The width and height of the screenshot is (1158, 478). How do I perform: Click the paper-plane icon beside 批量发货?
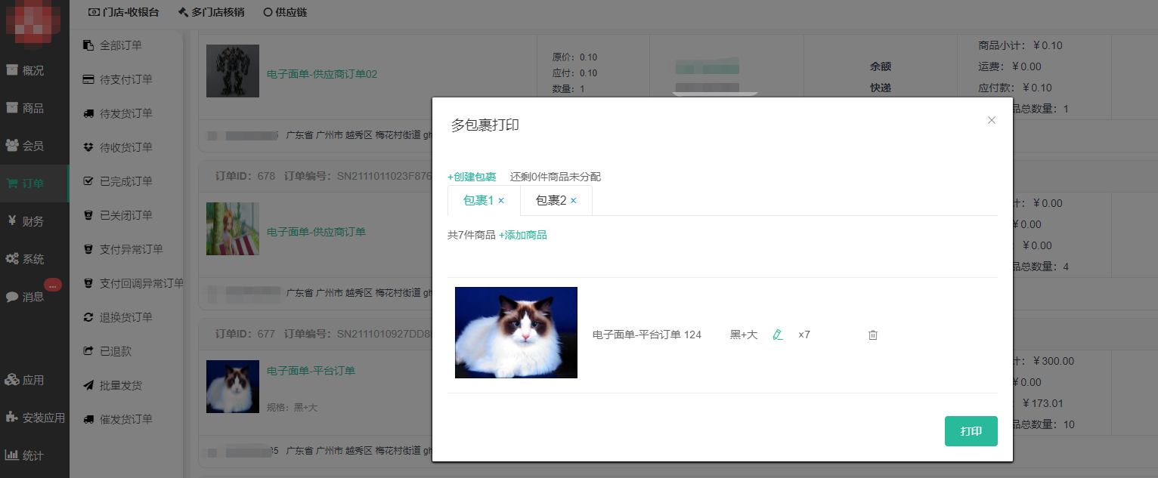[88, 385]
